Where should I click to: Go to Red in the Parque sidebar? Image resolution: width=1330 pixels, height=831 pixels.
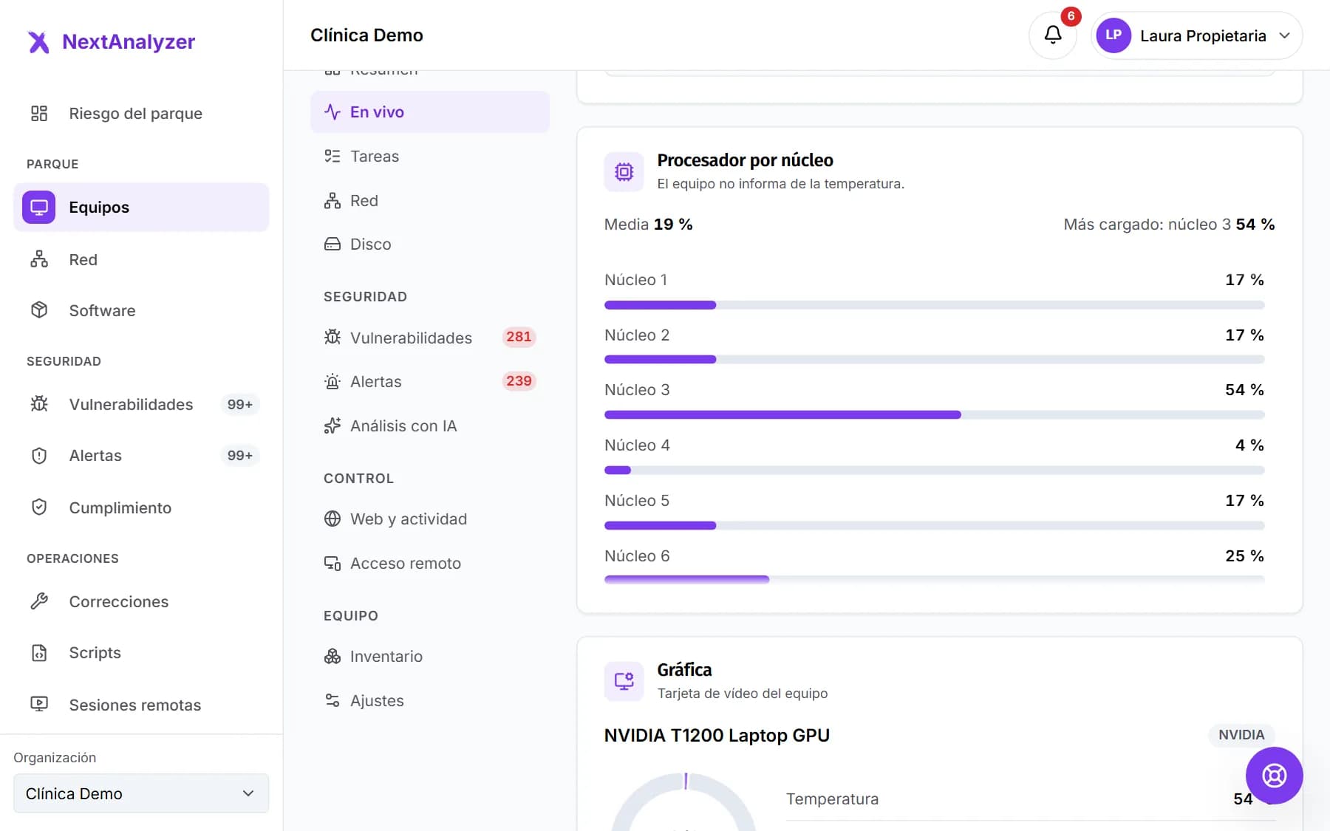(141, 259)
